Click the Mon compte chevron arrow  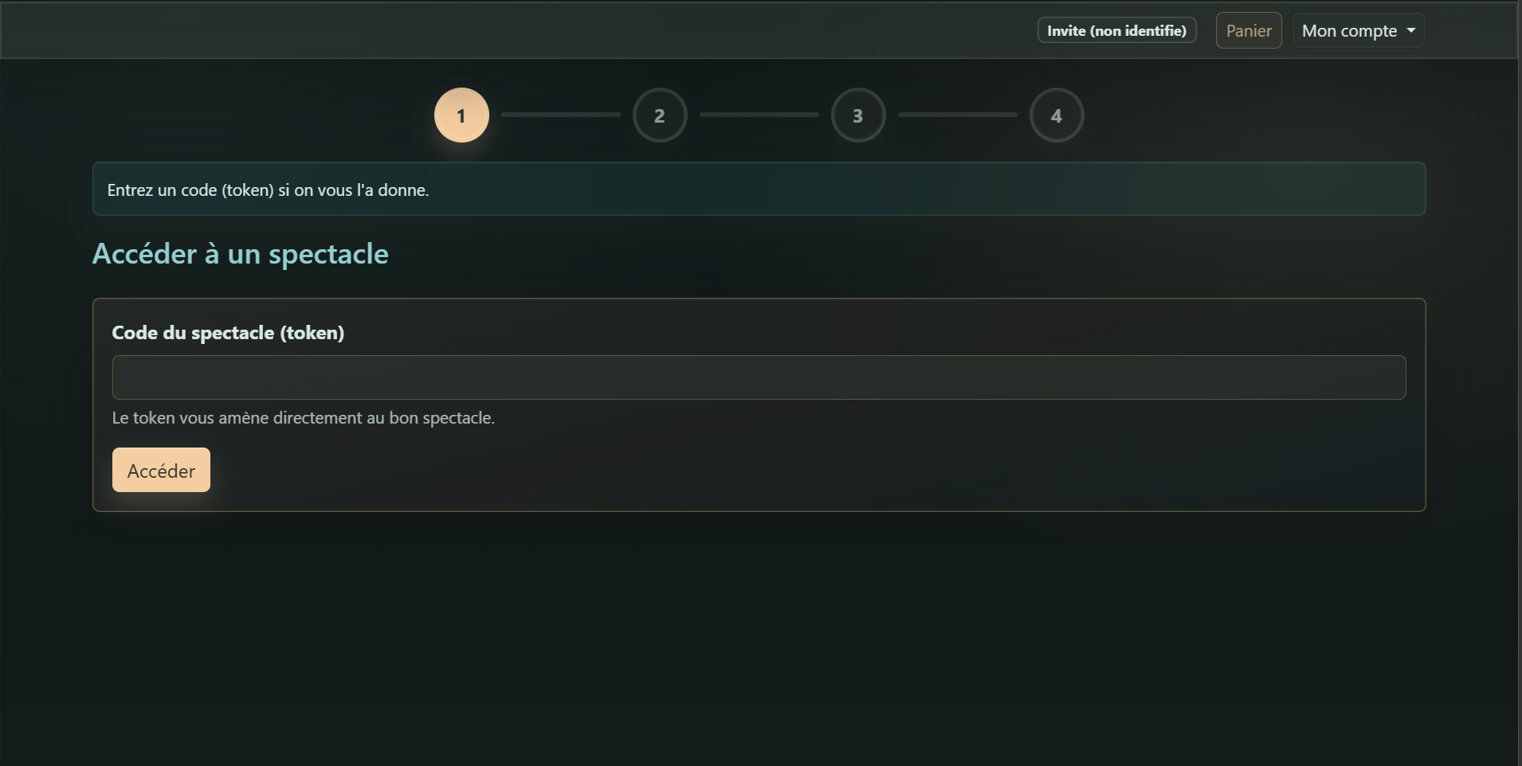1410,30
